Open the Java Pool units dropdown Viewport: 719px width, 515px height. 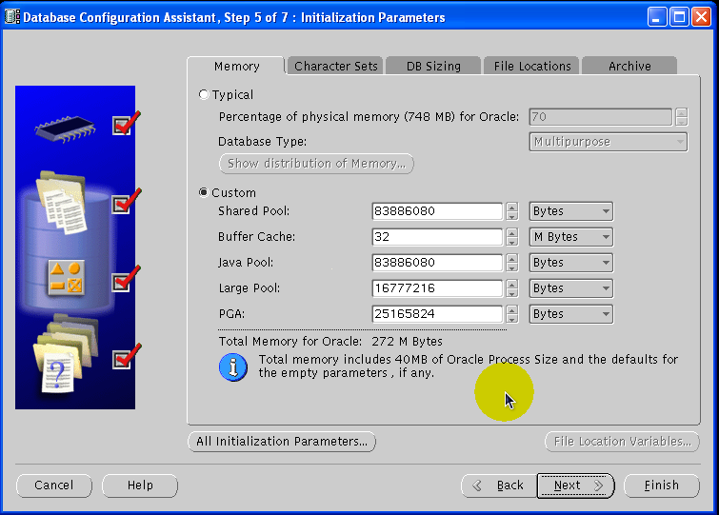click(x=570, y=263)
